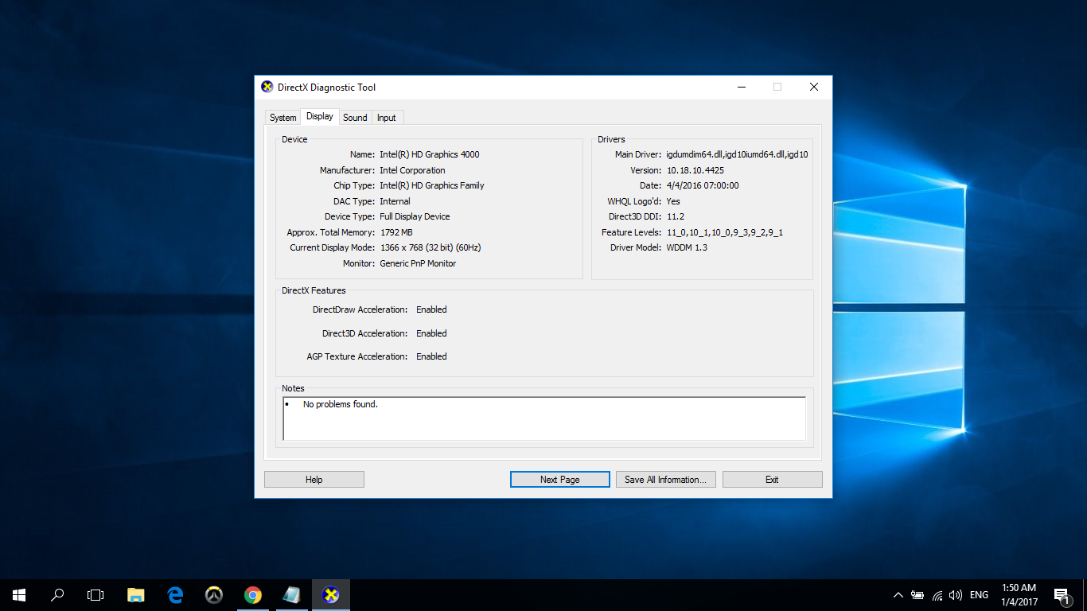Viewport: 1087px width, 611px height.
Task: Open Wi-Fi network tray icon
Action: [937, 595]
